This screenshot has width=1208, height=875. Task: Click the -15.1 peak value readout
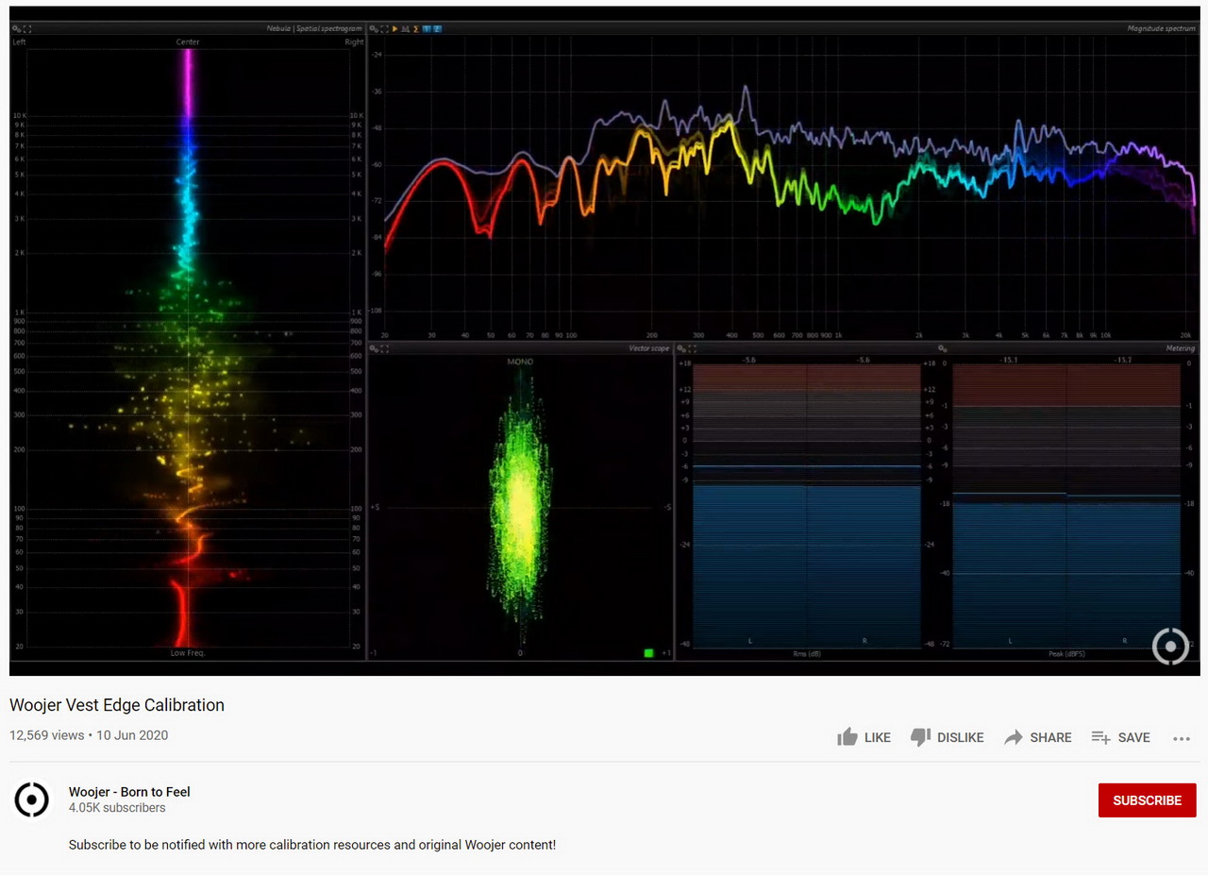point(1009,361)
